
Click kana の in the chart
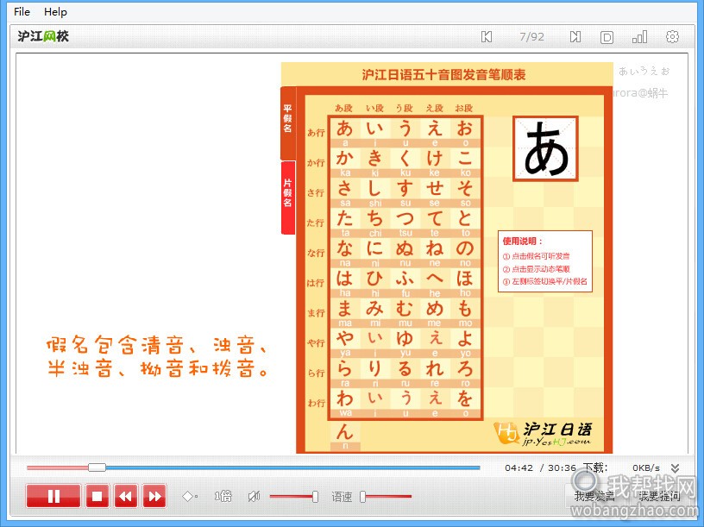pyautogui.click(x=465, y=248)
